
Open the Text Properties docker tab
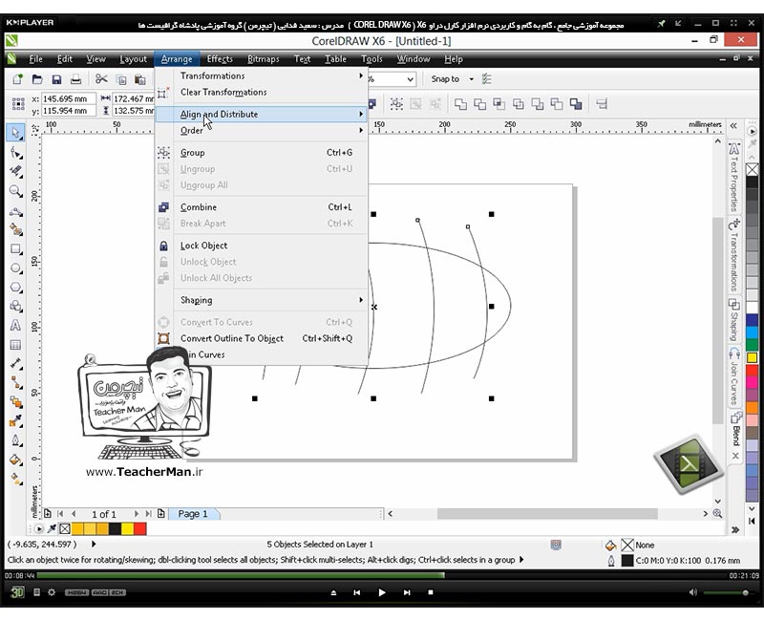coord(734,177)
